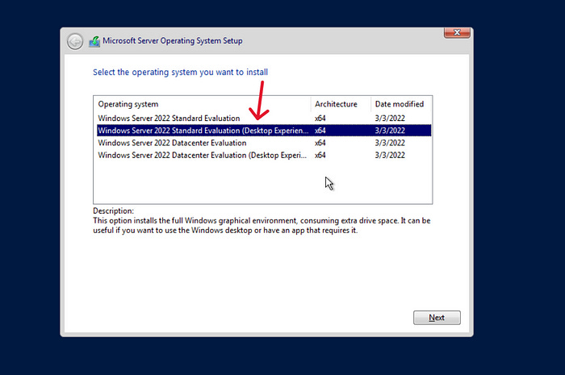Image resolution: width=565 pixels, height=375 pixels.
Task: Click the Operating system column header
Action: coord(203,104)
